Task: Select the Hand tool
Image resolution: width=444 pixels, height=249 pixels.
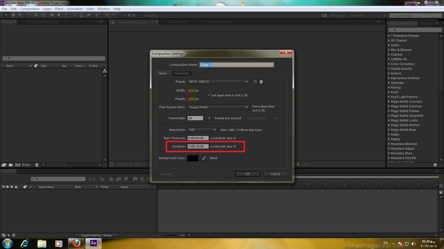Action: coord(13,15)
